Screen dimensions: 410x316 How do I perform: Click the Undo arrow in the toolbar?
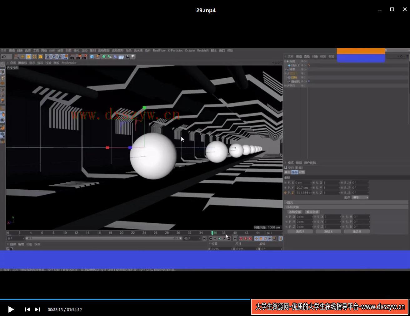pyautogui.click(x=4, y=56)
